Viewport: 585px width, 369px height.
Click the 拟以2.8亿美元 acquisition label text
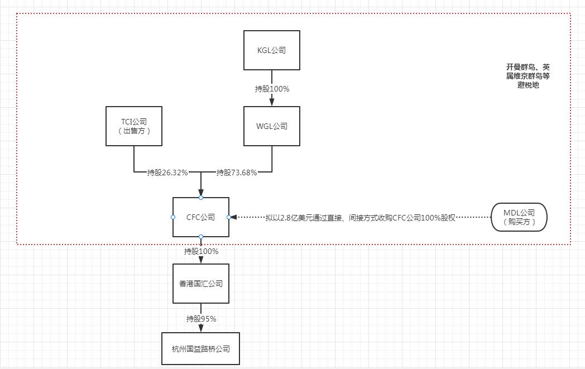coord(361,218)
